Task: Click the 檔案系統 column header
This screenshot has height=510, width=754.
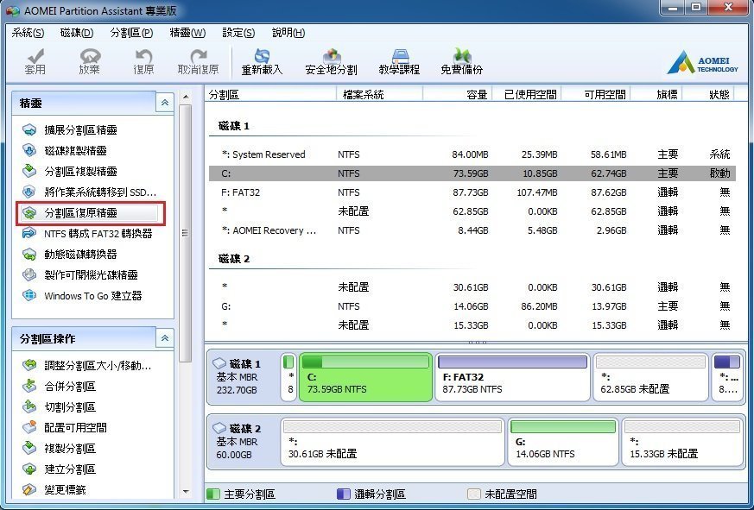Action: (x=379, y=94)
